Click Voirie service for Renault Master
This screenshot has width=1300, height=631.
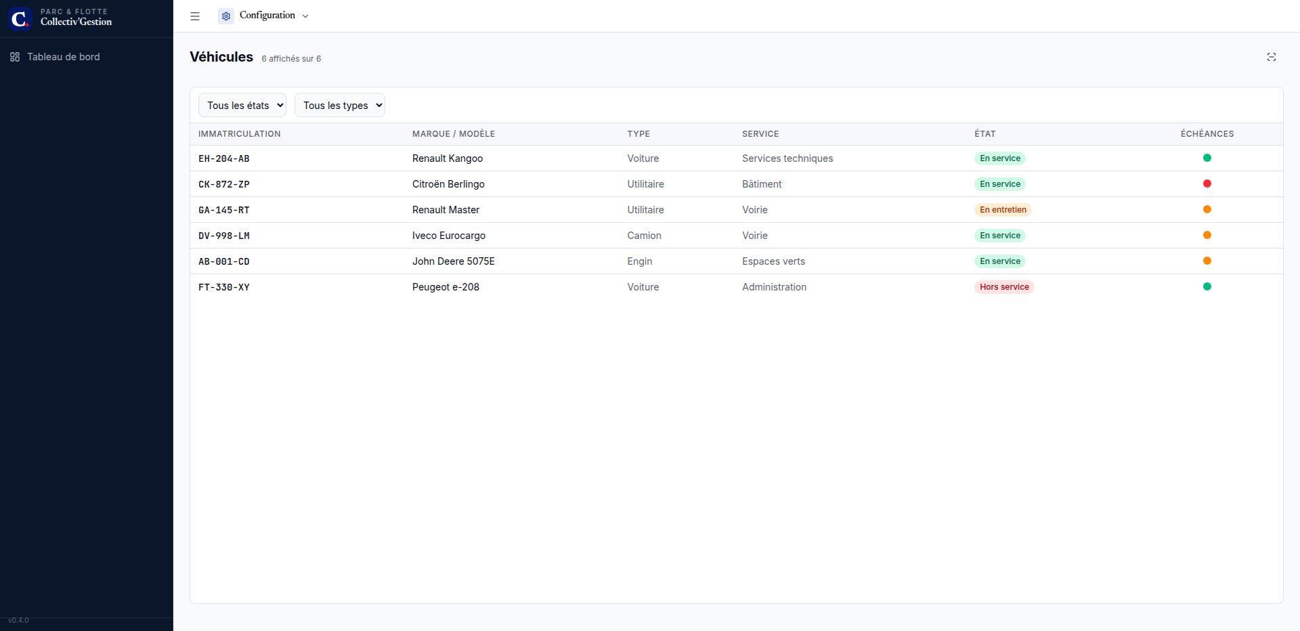[755, 210]
